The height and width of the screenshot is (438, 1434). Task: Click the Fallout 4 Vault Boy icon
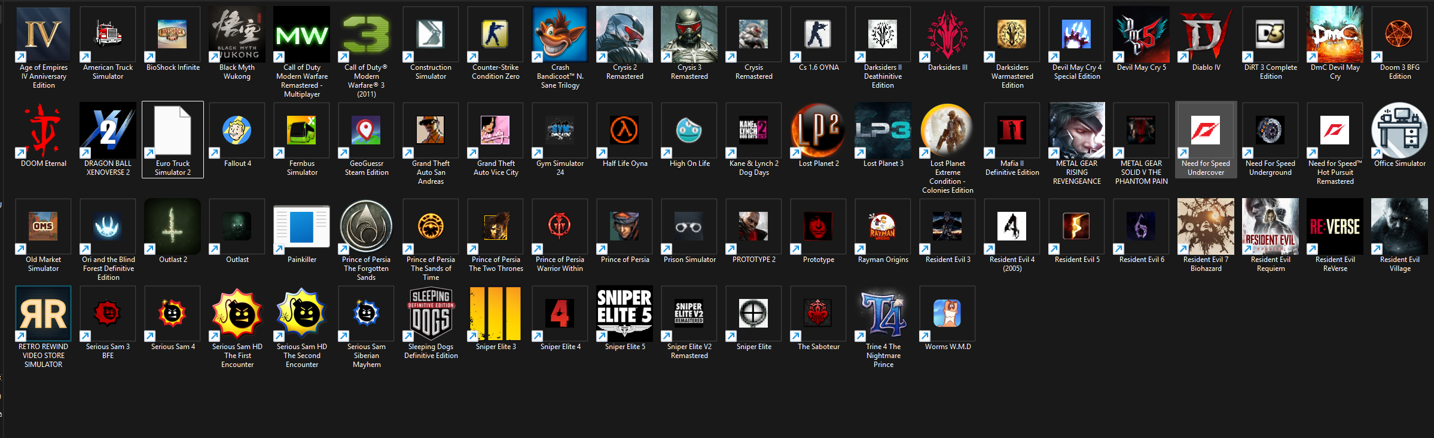[x=237, y=131]
